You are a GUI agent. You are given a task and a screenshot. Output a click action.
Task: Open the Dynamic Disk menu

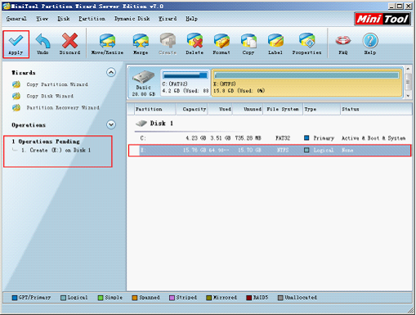(x=132, y=19)
